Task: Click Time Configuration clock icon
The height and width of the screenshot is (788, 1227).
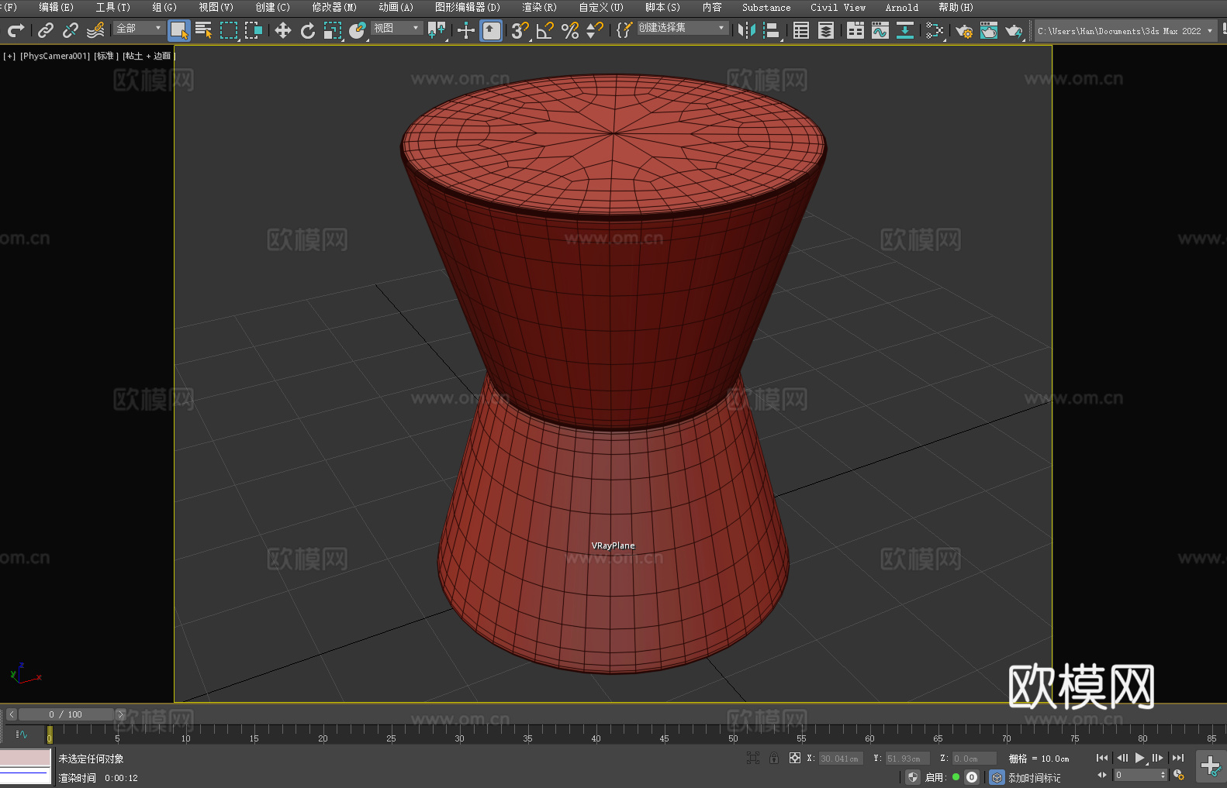Action: pos(1179,775)
